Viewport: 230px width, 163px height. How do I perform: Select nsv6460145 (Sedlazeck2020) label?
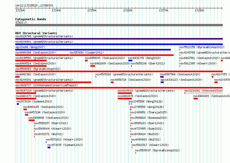43,107
